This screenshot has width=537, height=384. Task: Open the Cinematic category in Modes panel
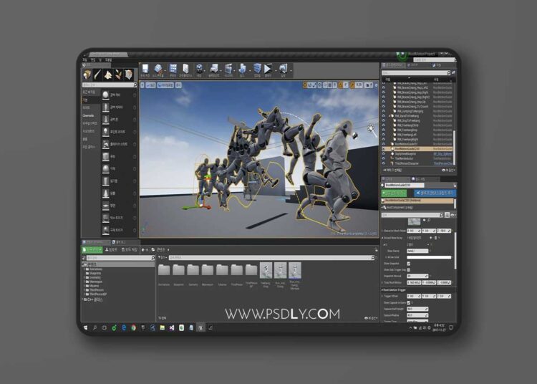(x=89, y=115)
